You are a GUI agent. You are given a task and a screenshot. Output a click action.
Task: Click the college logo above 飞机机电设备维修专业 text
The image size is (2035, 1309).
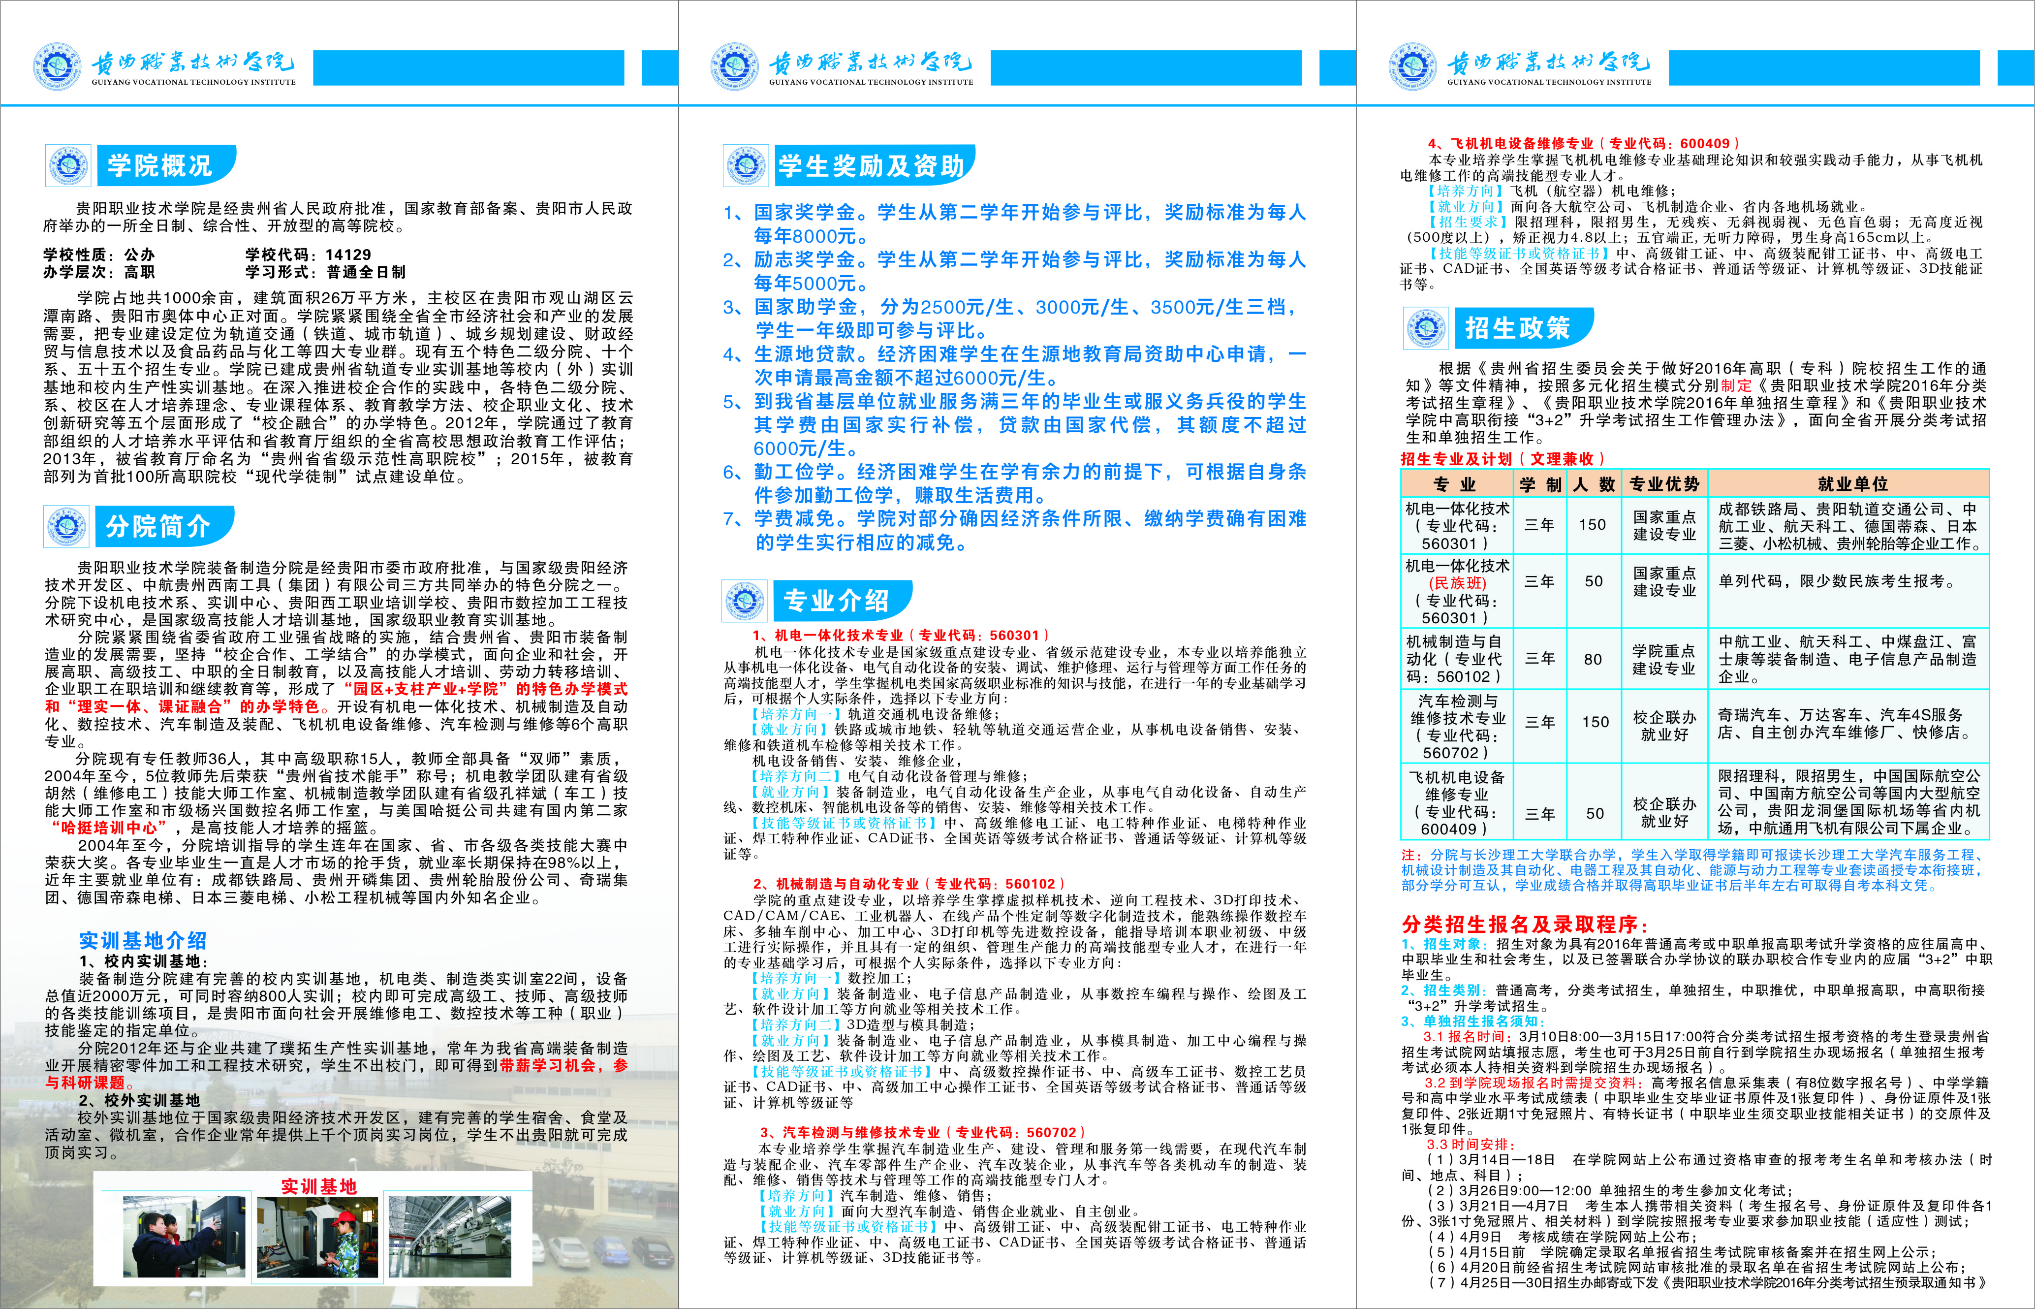[1412, 66]
